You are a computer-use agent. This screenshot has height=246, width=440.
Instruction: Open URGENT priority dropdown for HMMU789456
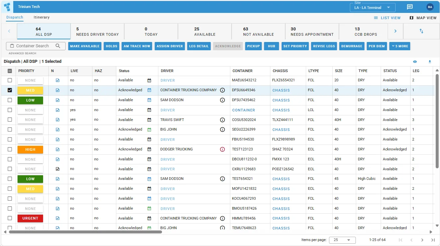click(30, 218)
